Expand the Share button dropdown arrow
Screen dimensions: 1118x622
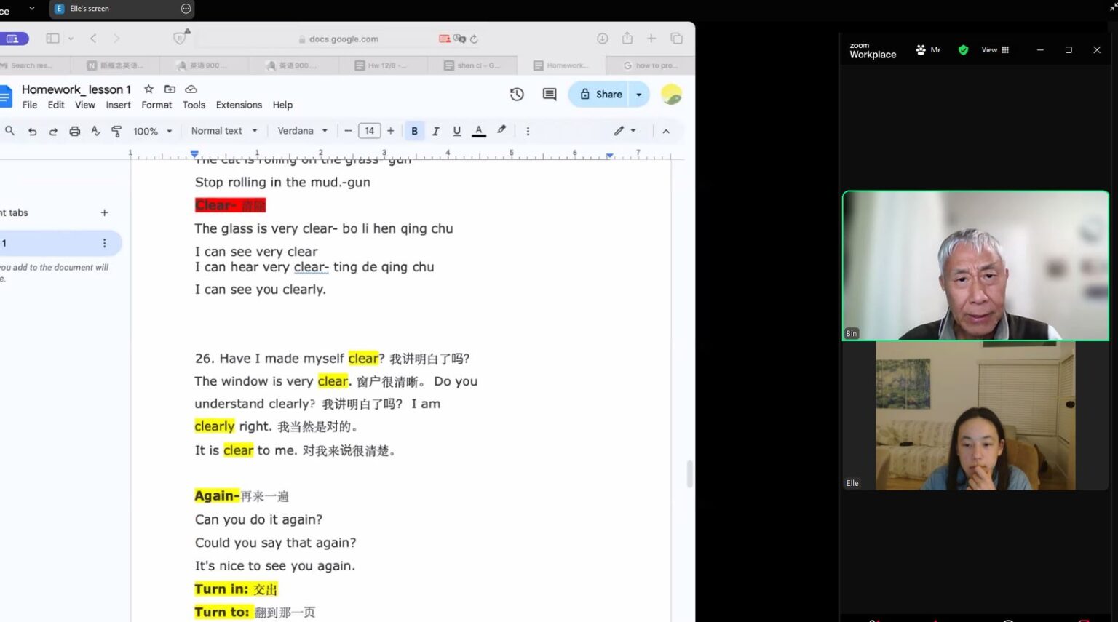(639, 95)
